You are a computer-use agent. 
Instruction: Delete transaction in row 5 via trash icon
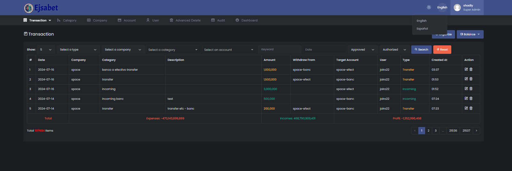[x=471, y=108]
